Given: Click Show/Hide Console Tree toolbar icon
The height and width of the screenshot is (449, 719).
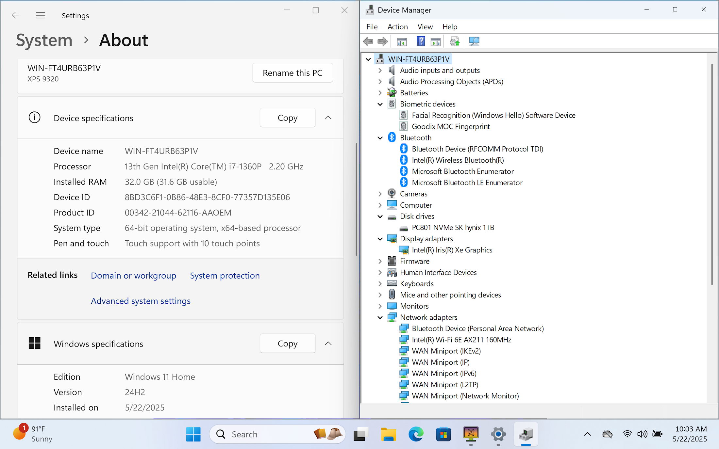Looking at the screenshot, I should point(402,41).
